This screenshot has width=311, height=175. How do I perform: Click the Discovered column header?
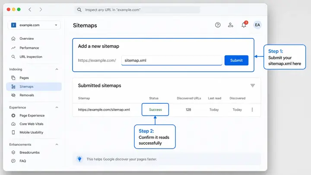pos(238,98)
